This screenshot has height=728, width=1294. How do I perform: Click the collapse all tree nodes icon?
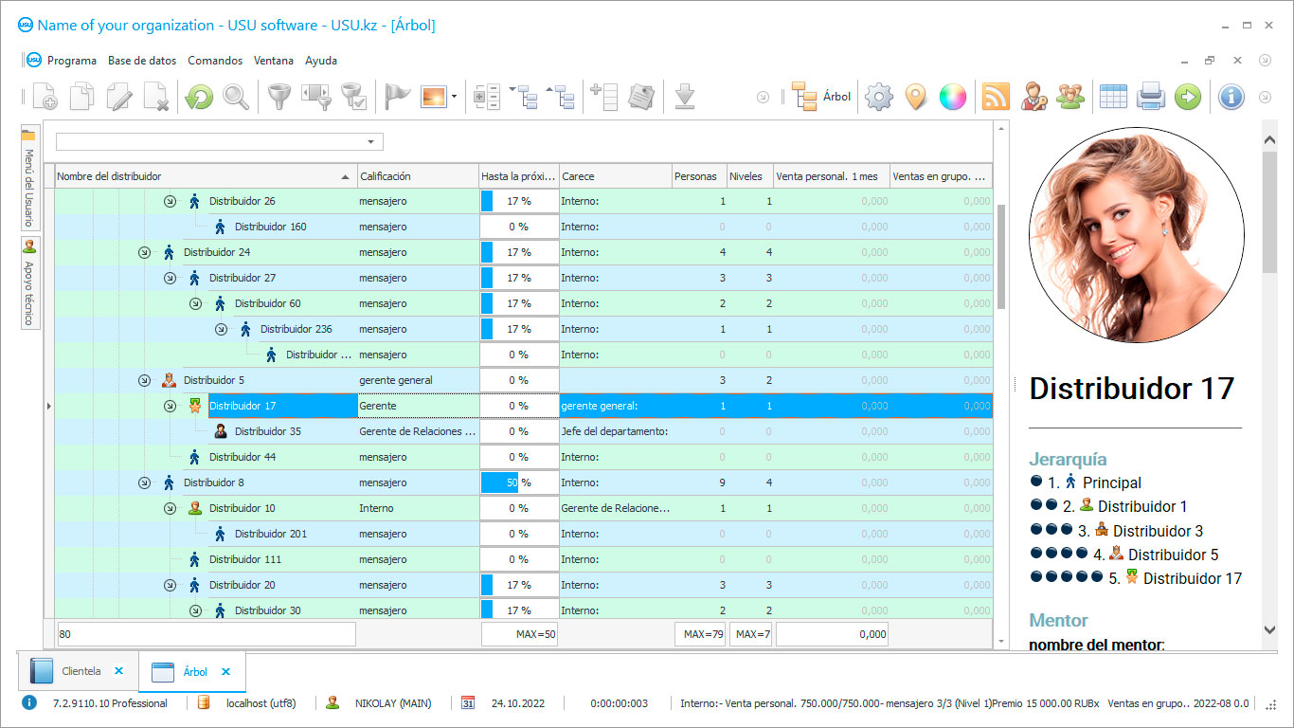click(561, 97)
